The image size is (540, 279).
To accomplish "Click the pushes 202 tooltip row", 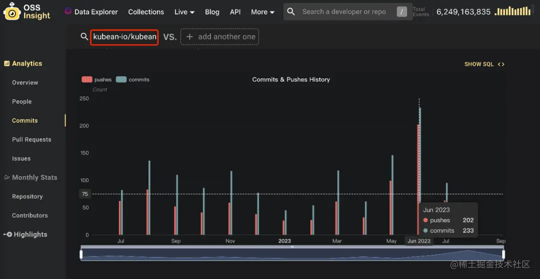I will (448, 220).
